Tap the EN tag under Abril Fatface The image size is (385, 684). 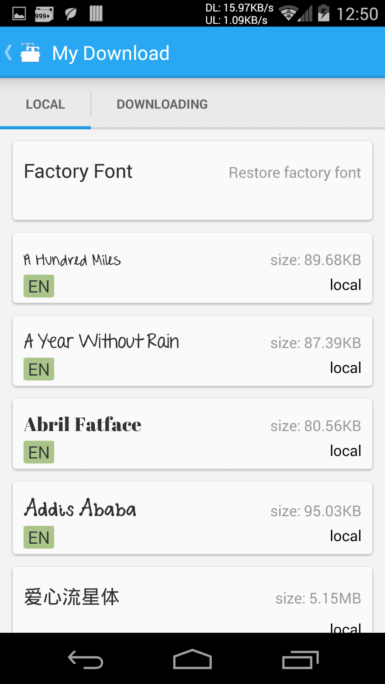39,452
